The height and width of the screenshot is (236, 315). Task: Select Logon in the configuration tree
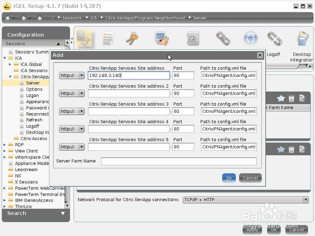(x=32, y=96)
